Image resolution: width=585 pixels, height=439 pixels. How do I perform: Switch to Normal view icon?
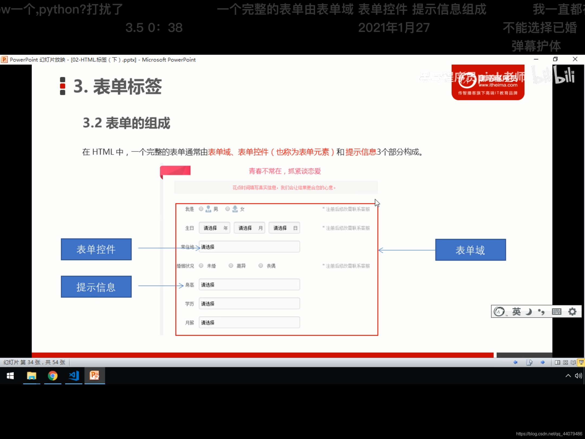557,362
